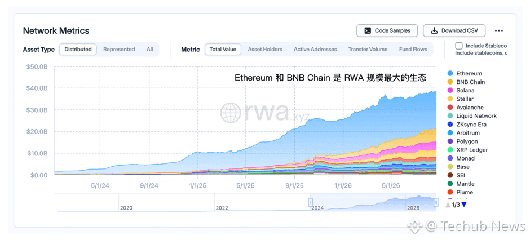Toggle the Mantle legend color dot
530x240 pixels.
tap(450, 184)
